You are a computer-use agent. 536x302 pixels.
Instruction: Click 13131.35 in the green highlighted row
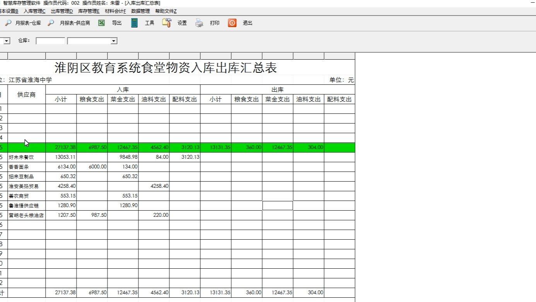pos(220,148)
